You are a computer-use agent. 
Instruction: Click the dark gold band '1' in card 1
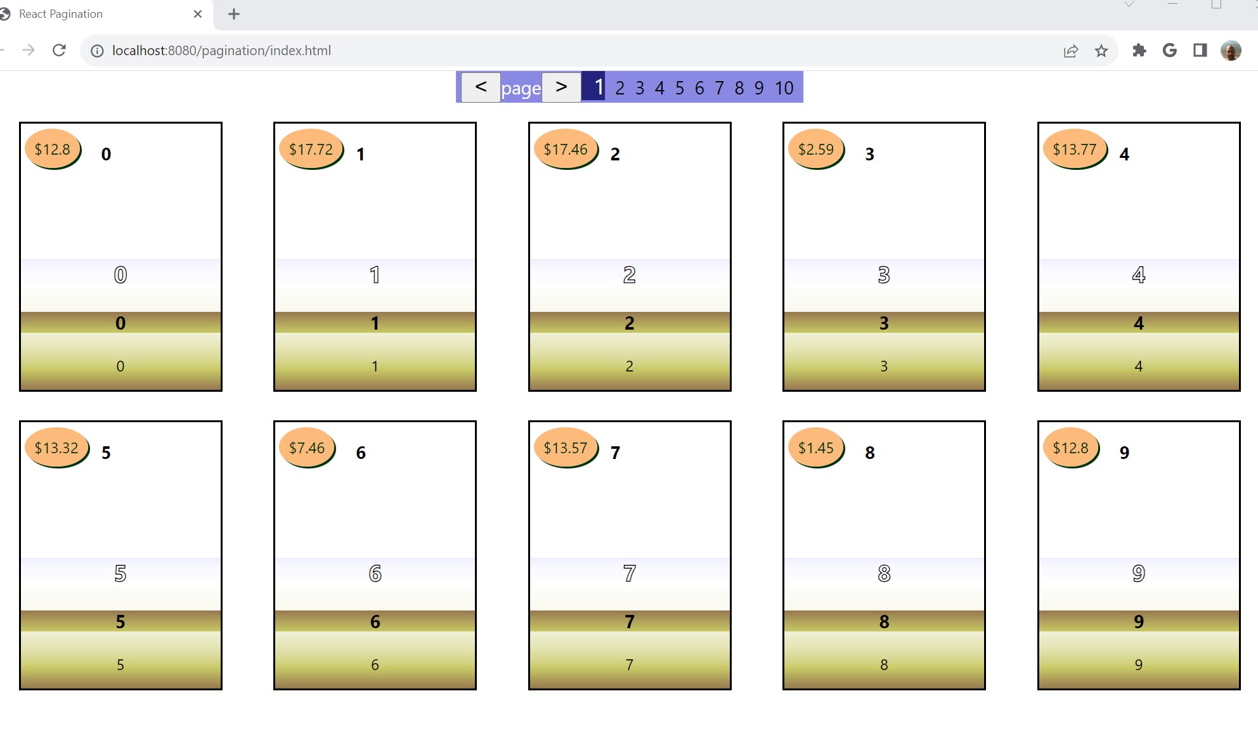tap(375, 323)
